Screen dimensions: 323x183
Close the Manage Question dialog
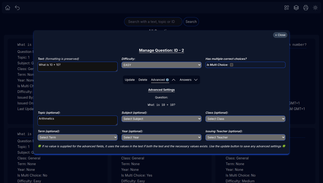click(280, 35)
